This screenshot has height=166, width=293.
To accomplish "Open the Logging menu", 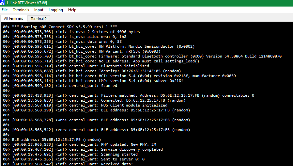I will coord(56,10).
